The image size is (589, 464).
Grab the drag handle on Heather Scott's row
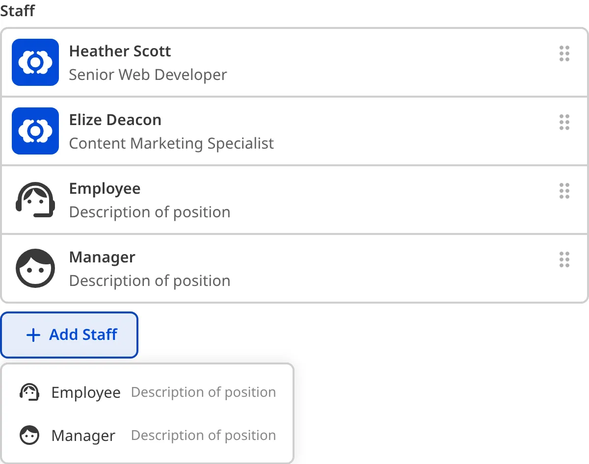click(x=564, y=54)
